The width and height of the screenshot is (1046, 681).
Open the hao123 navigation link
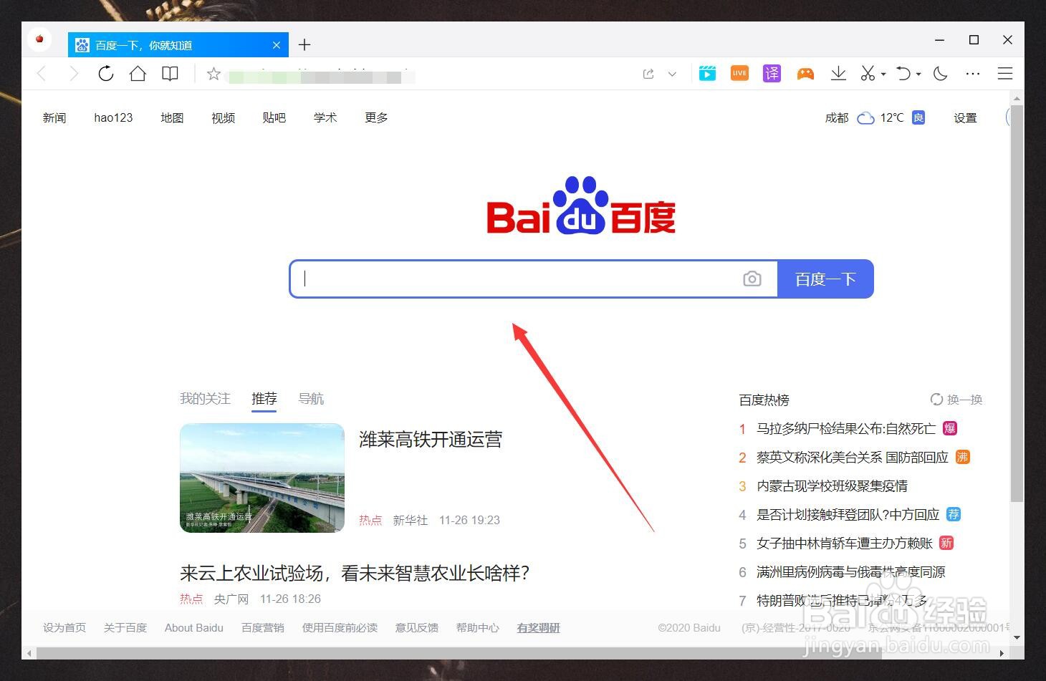pyautogui.click(x=113, y=117)
